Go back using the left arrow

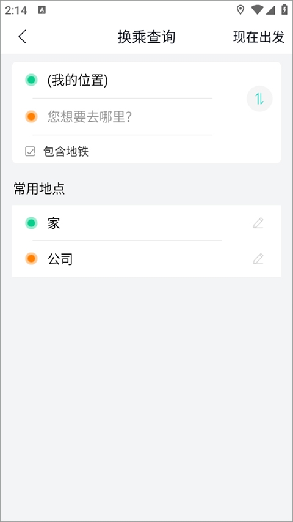(x=22, y=37)
